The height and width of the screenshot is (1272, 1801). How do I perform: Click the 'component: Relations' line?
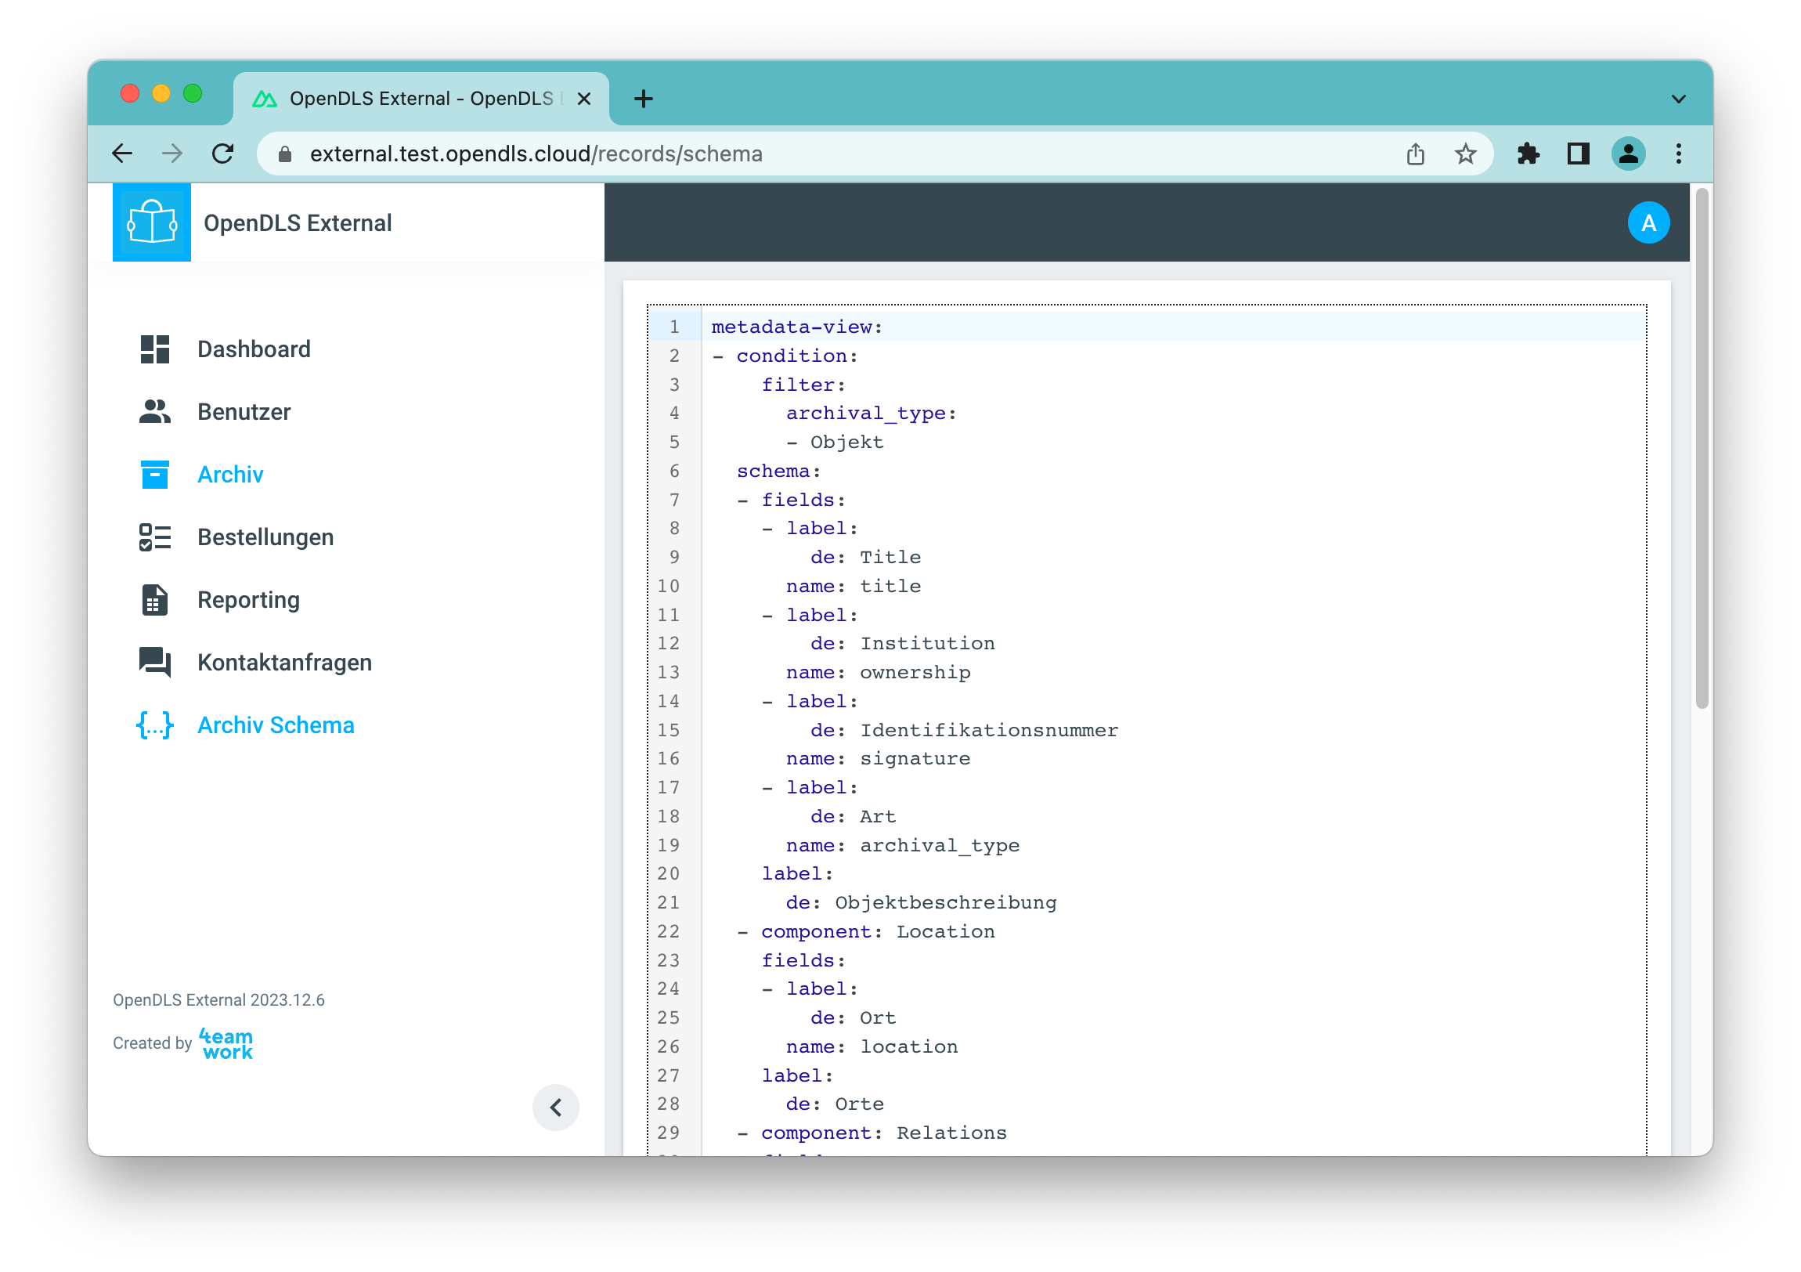pyautogui.click(x=872, y=1133)
